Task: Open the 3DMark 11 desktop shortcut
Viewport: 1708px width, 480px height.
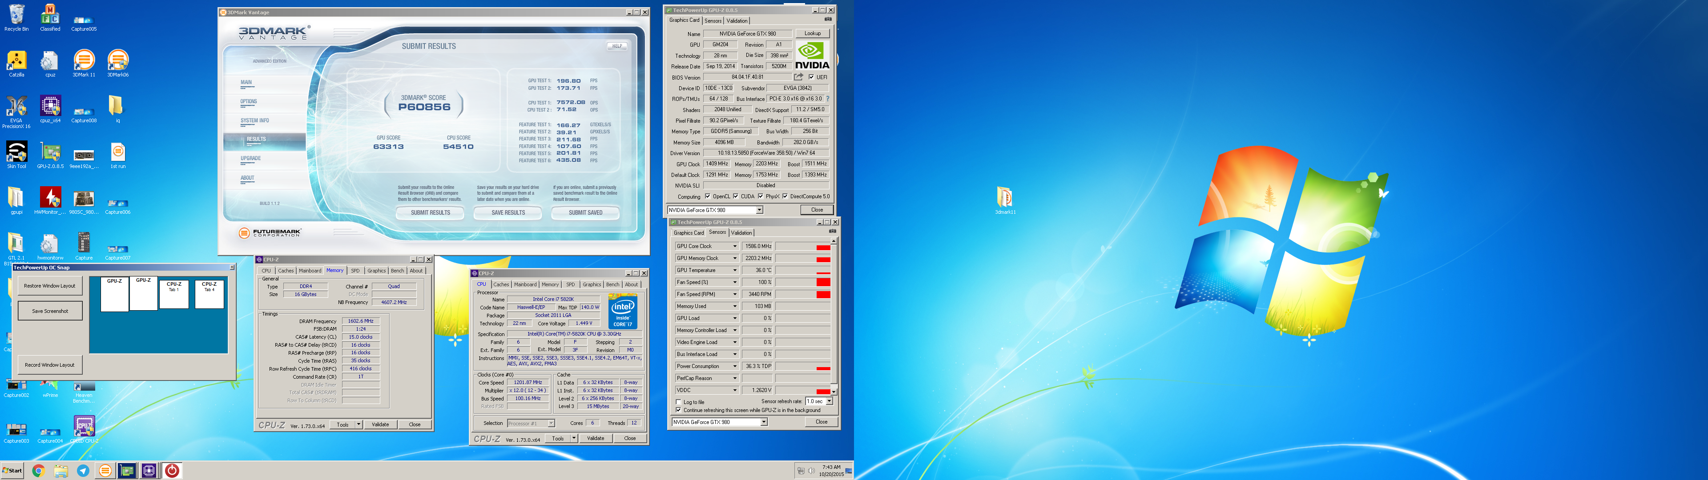Action: pyautogui.click(x=84, y=64)
